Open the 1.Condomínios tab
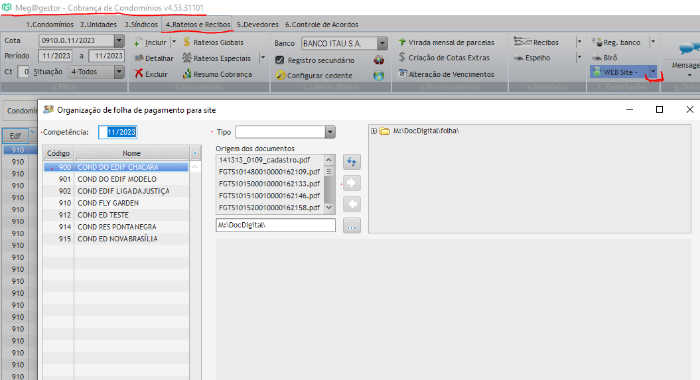 tap(50, 25)
